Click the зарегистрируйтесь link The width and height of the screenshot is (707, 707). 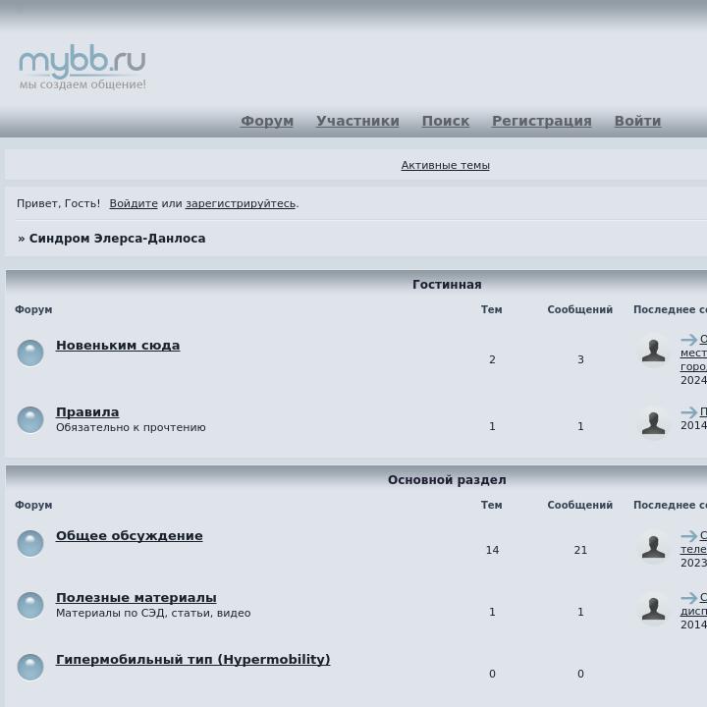(241, 203)
